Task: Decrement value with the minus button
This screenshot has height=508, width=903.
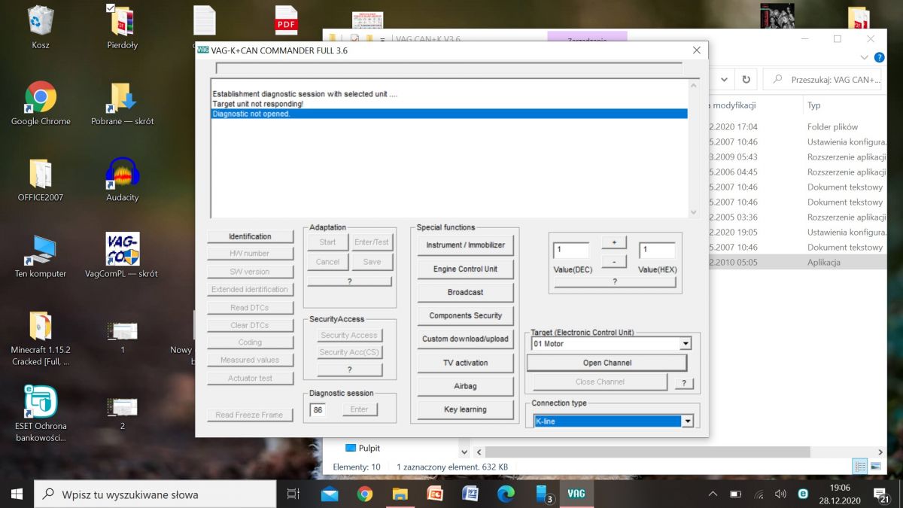Action: point(614,261)
